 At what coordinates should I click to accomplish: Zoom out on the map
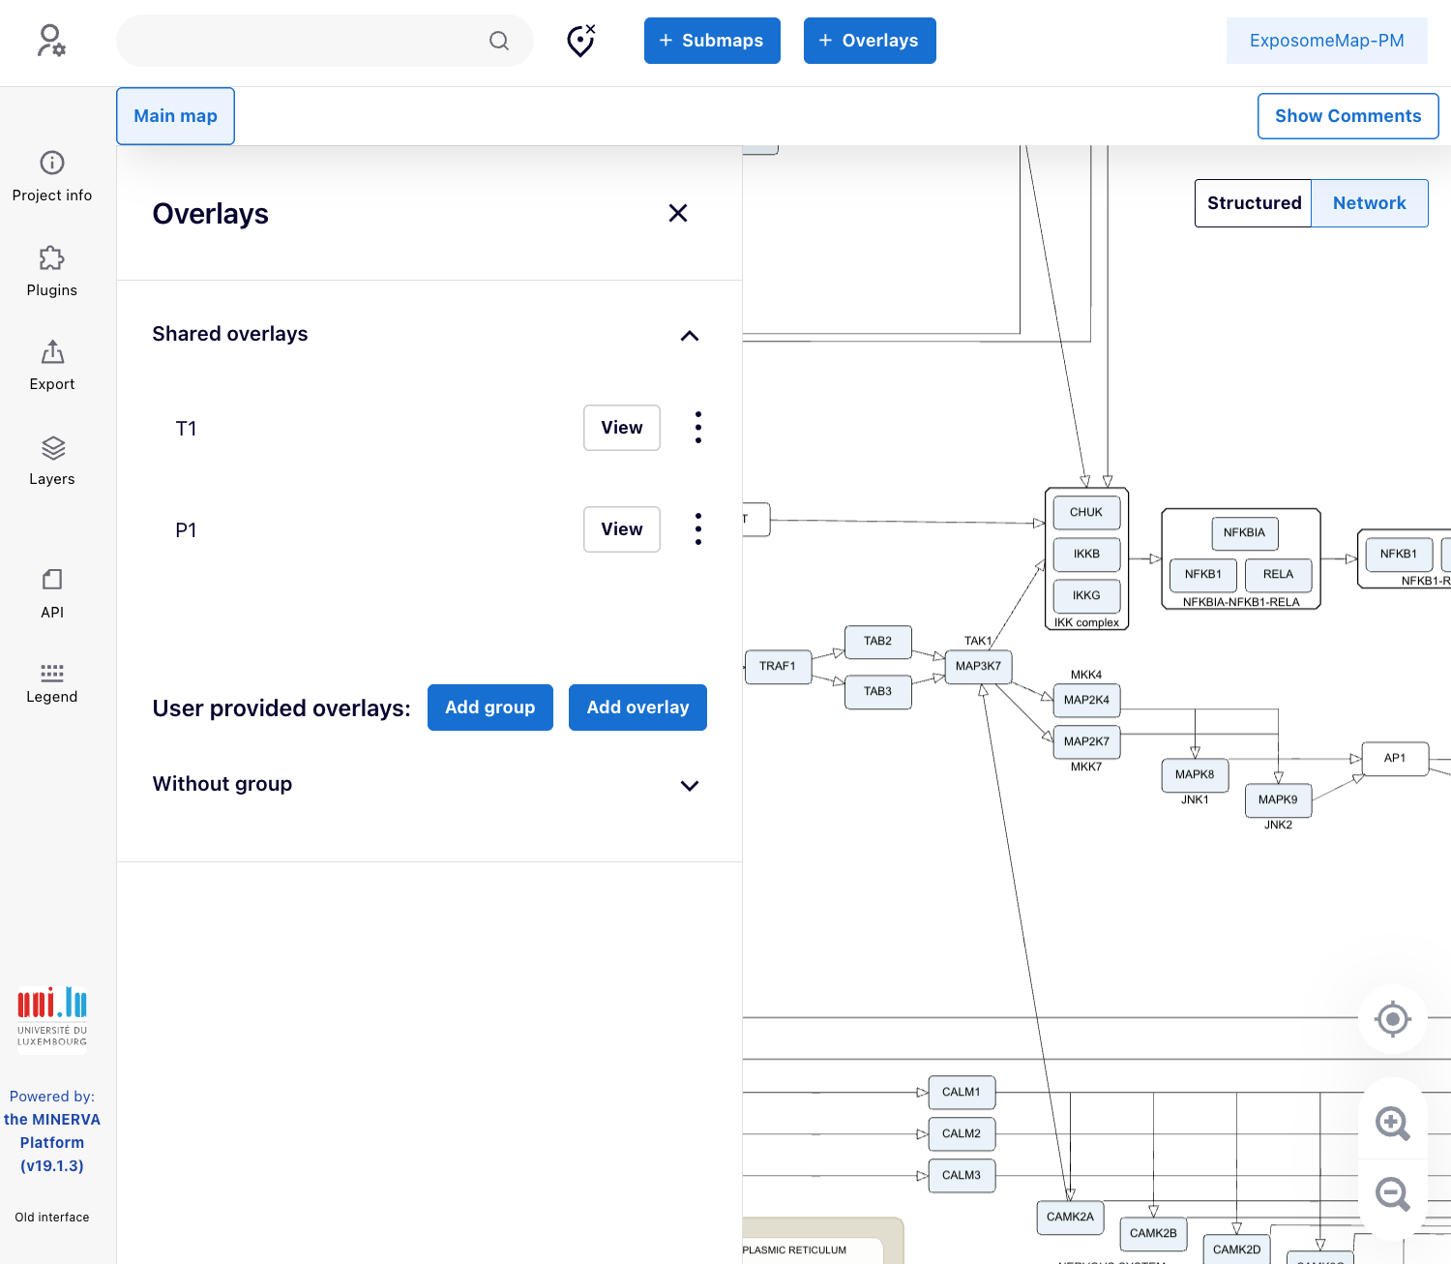coord(1392,1193)
